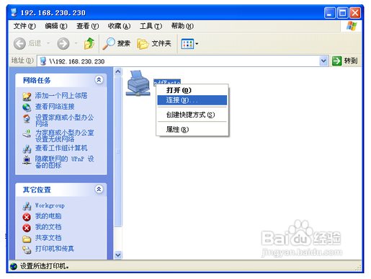Click side panel scrollbar up arrow
Viewport: 371px width, 279px height.
pyautogui.click(x=117, y=71)
